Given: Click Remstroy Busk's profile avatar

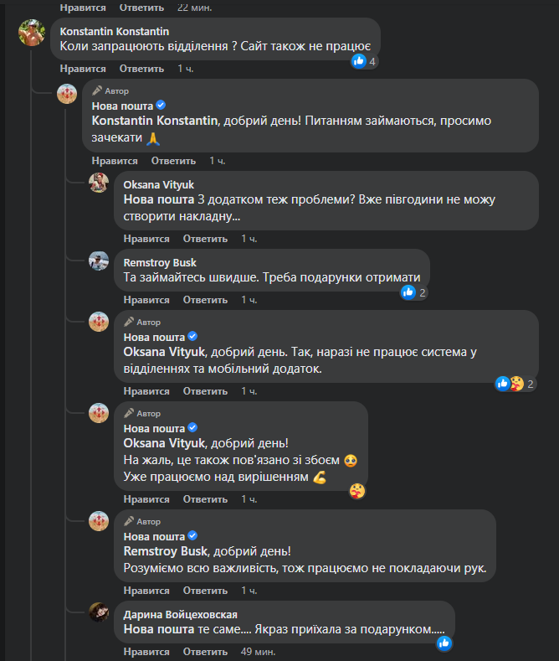Looking at the screenshot, I should 100,261.
